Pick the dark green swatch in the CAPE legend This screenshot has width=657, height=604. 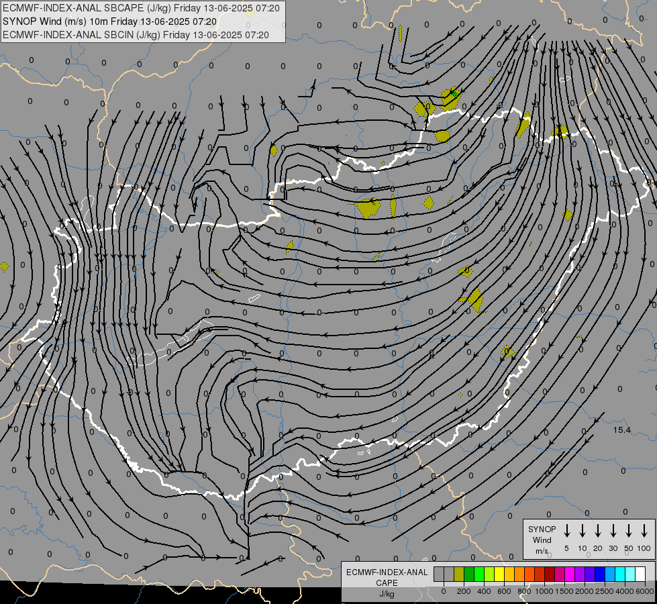click(469, 574)
